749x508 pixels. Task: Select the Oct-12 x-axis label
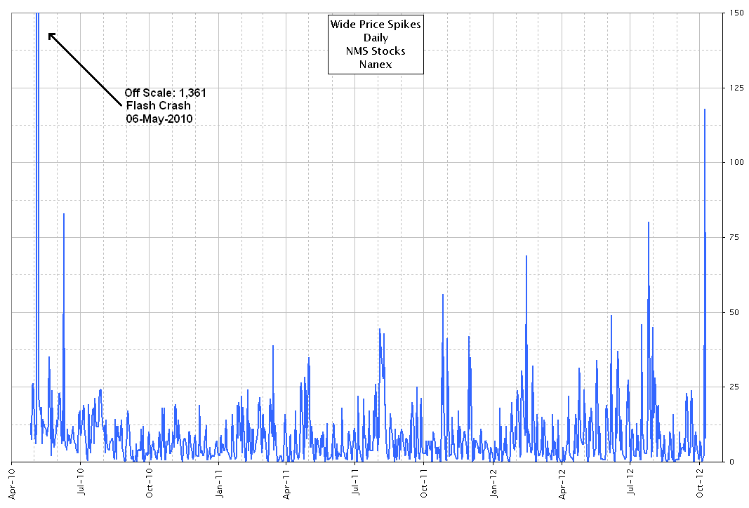[699, 483]
